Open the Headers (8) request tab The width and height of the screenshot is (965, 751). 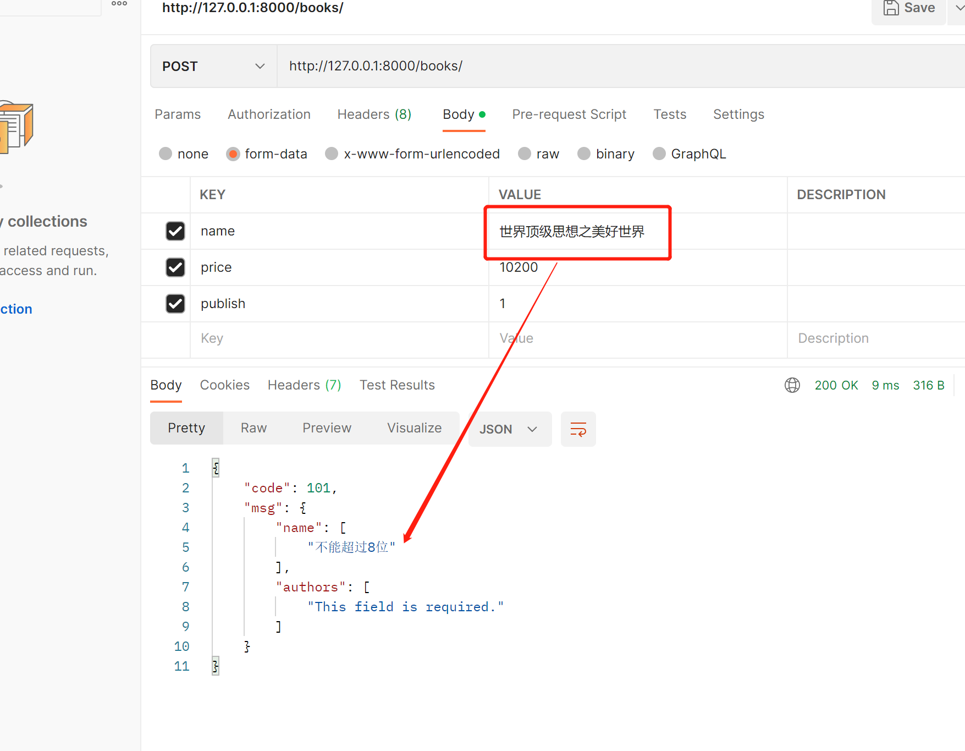pyautogui.click(x=374, y=114)
